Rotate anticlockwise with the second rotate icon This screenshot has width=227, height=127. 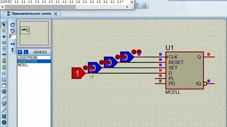point(12,31)
